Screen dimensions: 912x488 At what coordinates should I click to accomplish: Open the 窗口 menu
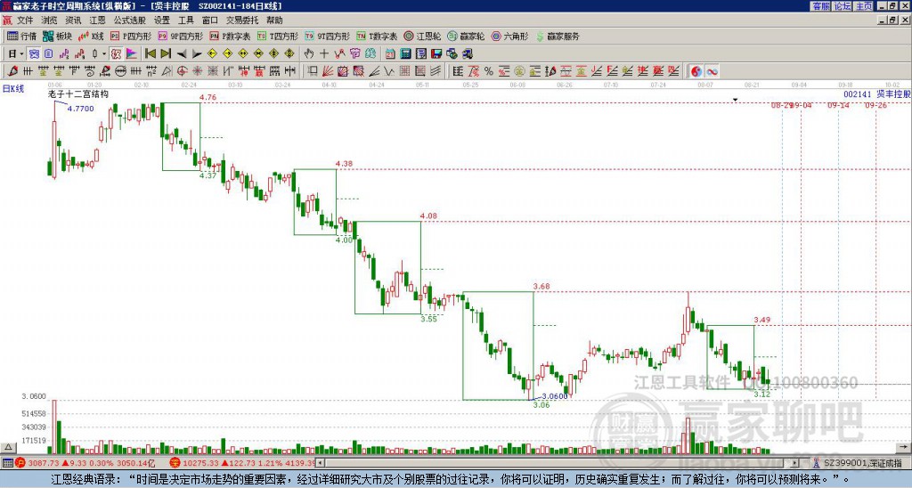210,20
